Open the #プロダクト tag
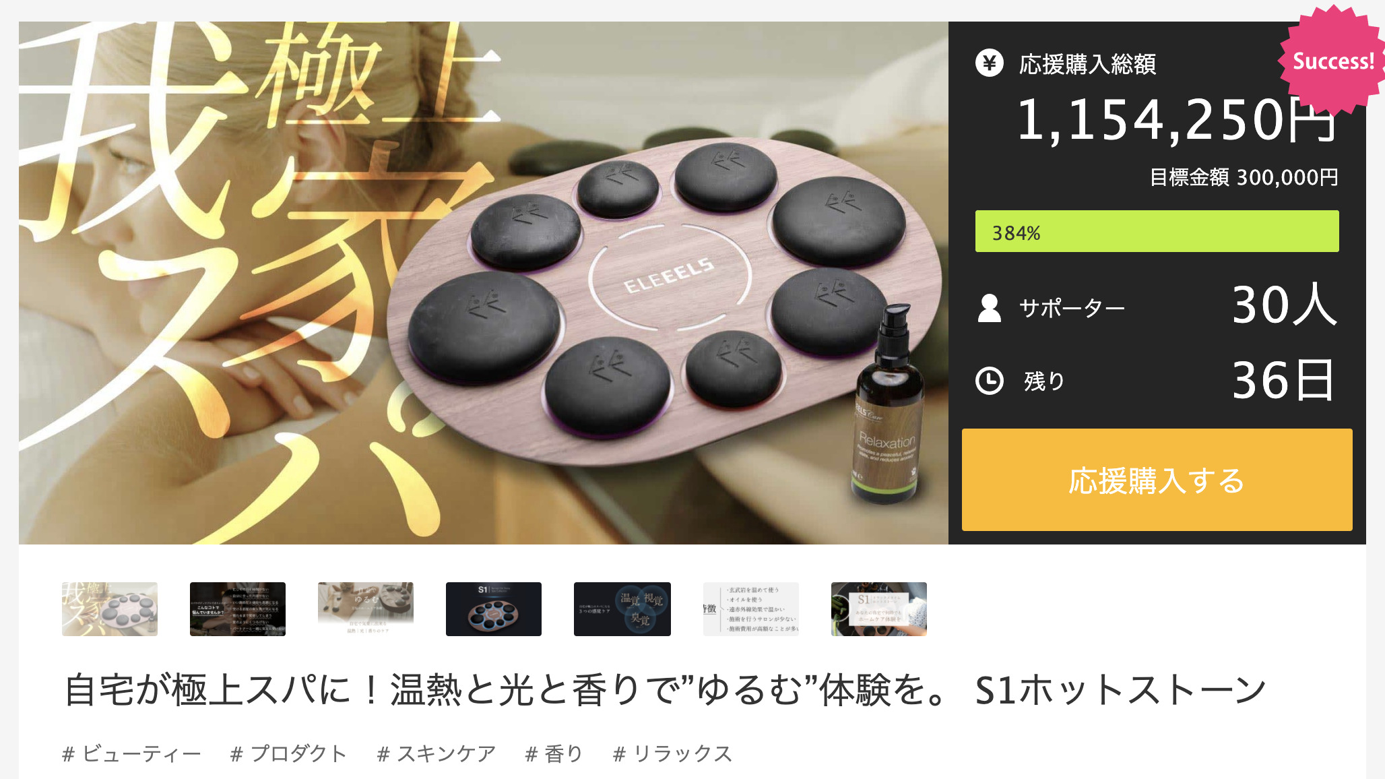1385x779 pixels. click(288, 753)
